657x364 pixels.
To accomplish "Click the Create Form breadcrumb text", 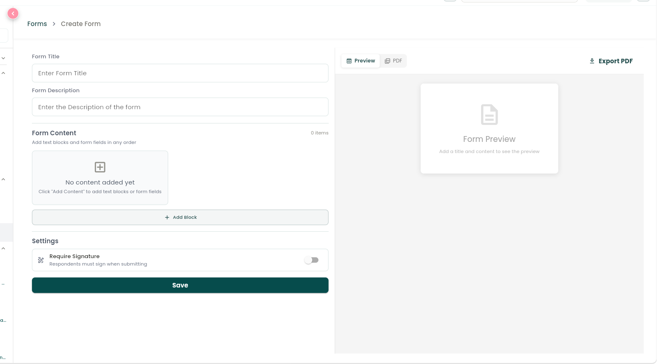I will point(81,24).
